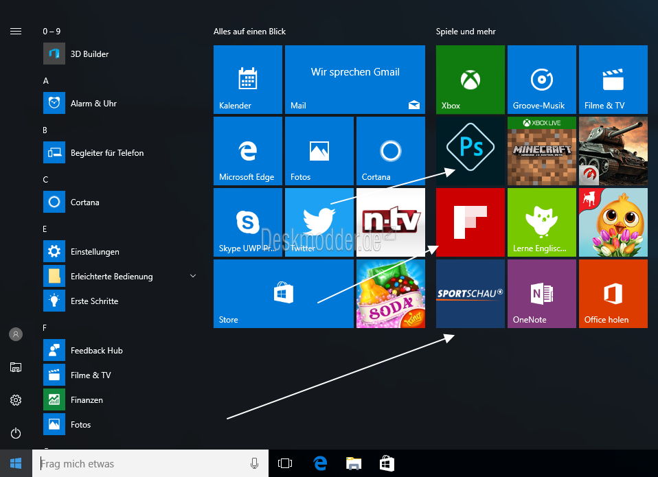This screenshot has height=477, width=658.
Task: Click the letter B section header
Action: pos(45,130)
